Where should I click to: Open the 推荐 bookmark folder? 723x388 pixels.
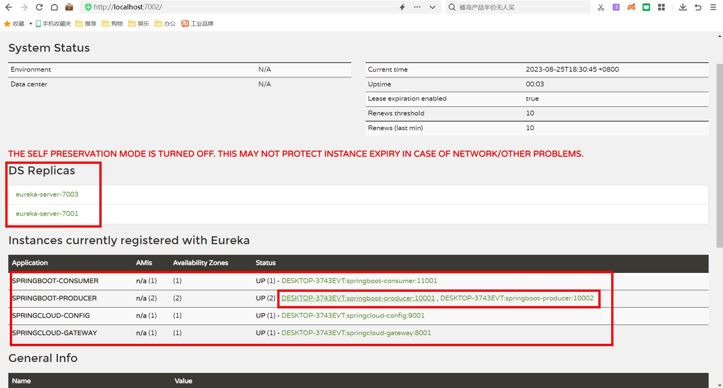[x=86, y=24]
